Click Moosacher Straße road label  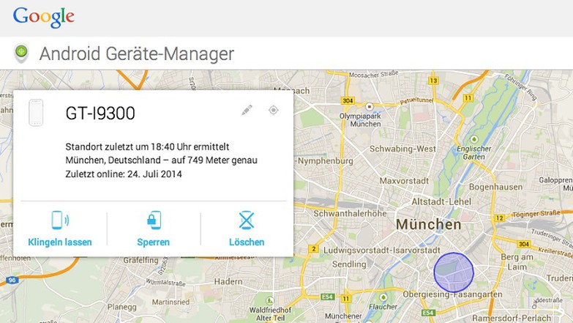373,74
